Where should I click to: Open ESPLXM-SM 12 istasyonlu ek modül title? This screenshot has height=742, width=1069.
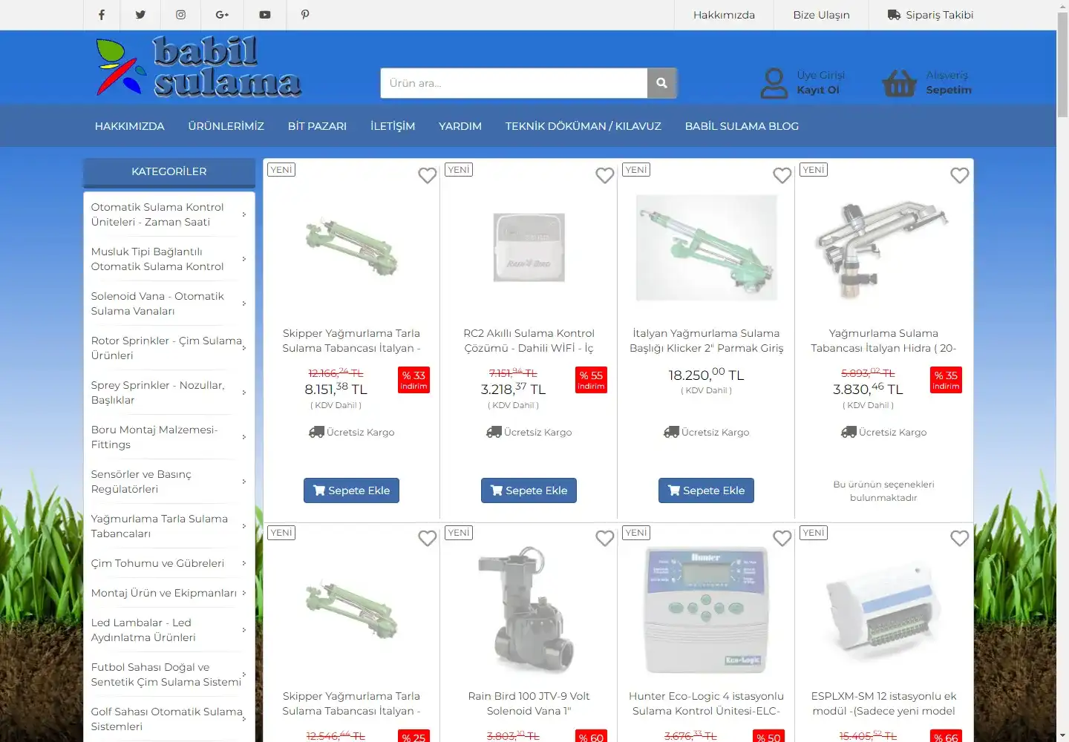(x=883, y=703)
